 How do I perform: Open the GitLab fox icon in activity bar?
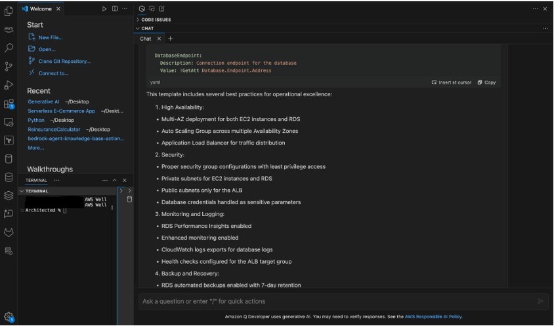pyautogui.click(x=9, y=232)
